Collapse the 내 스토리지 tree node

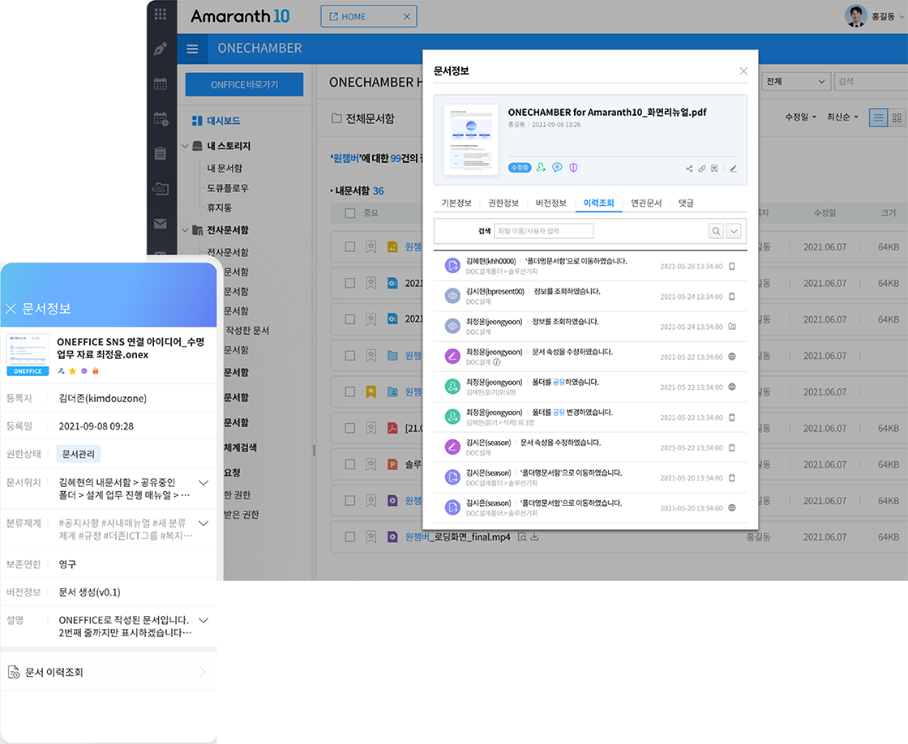click(x=186, y=146)
